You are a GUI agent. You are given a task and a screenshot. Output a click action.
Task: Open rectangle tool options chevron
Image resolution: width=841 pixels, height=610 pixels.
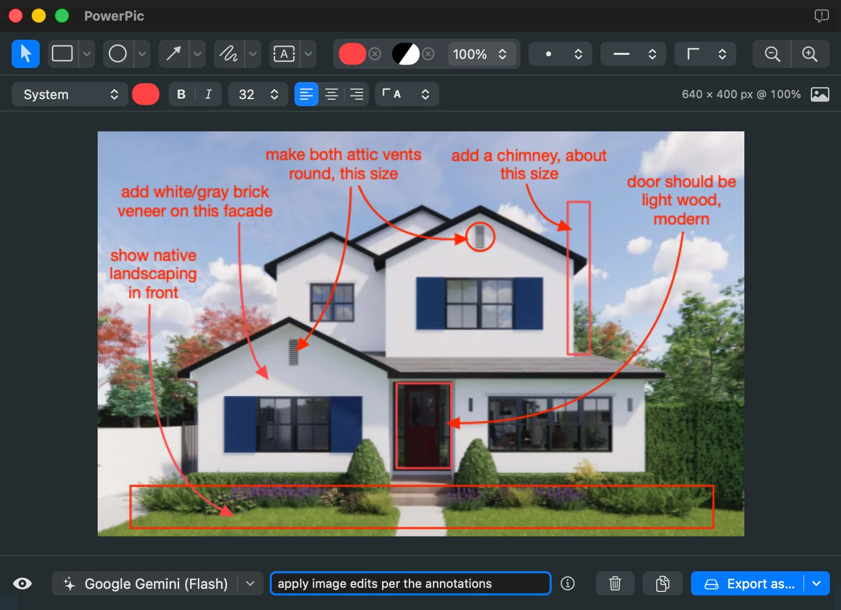87,54
